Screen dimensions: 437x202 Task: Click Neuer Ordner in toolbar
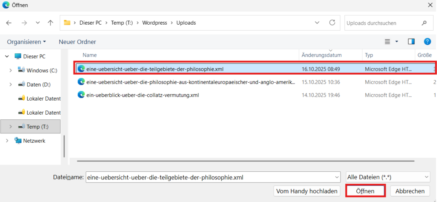click(x=77, y=42)
